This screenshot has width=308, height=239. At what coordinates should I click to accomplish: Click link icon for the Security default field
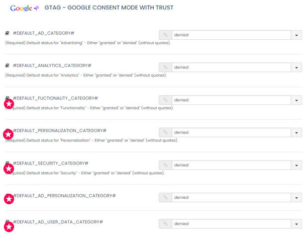[x=165, y=165]
